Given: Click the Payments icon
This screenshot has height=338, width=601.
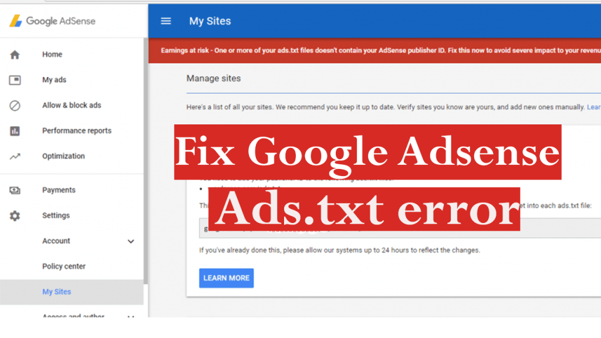Looking at the screenshot, I should pos(15,190).
